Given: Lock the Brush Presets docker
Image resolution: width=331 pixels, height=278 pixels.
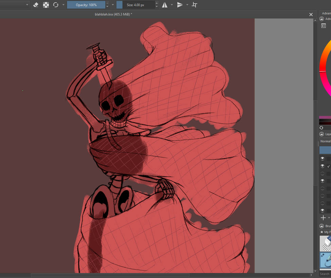Looking at the screenshot, I should point(321,226).
